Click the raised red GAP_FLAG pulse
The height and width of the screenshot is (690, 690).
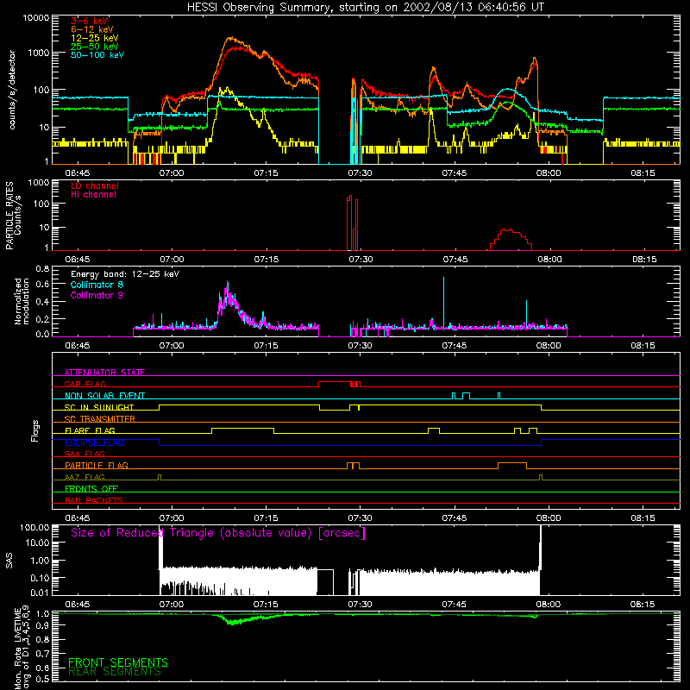coord(335,382)
